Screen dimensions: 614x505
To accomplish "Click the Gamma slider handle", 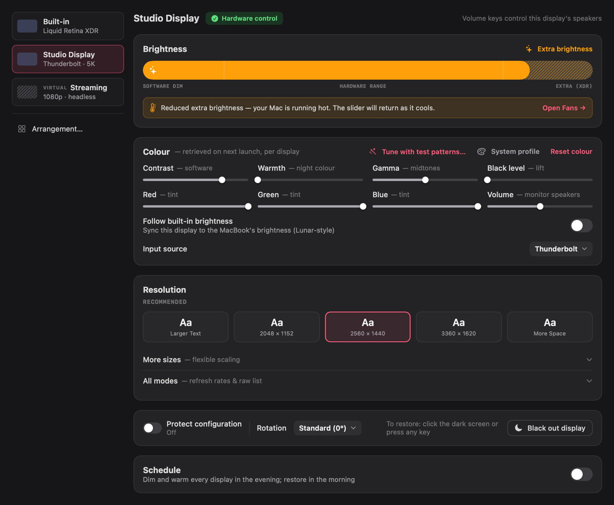I will pyautogui.click(x=425, y=180).
